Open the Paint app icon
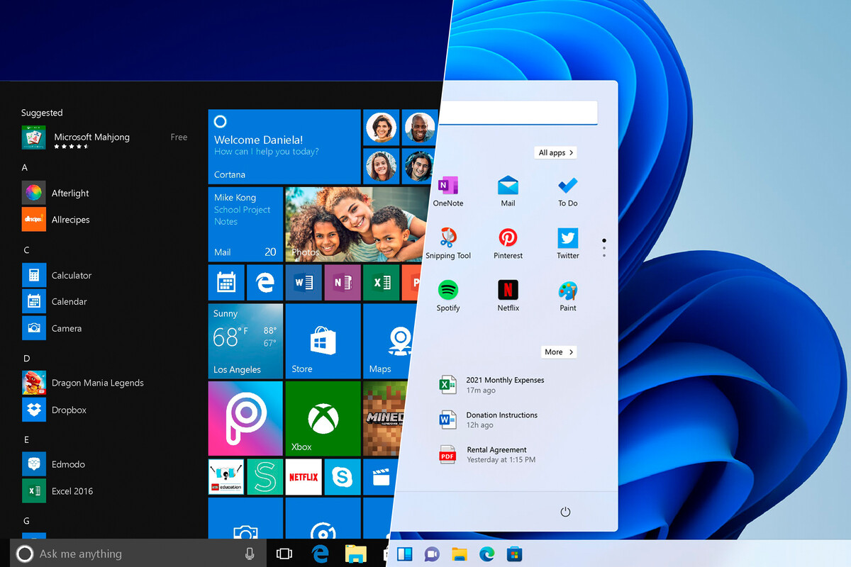This screenshot has height=567, width=851. pyautogui.click(x=567, y=291)
